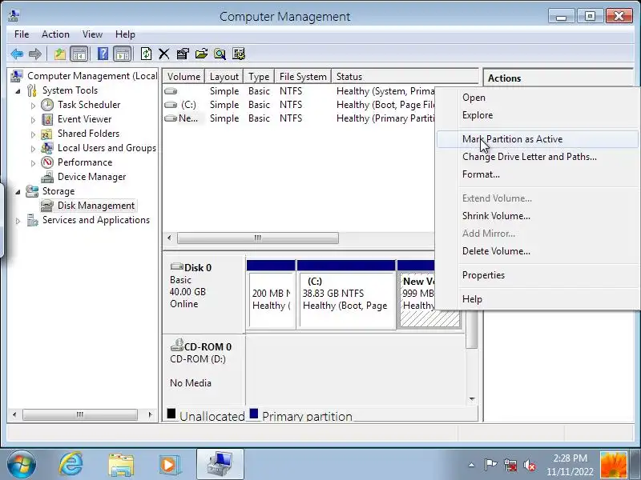Choose Explore in the context menu
The height and width of the screenshot is (480, 641).
pyautogui.click(x=537, y=115)
